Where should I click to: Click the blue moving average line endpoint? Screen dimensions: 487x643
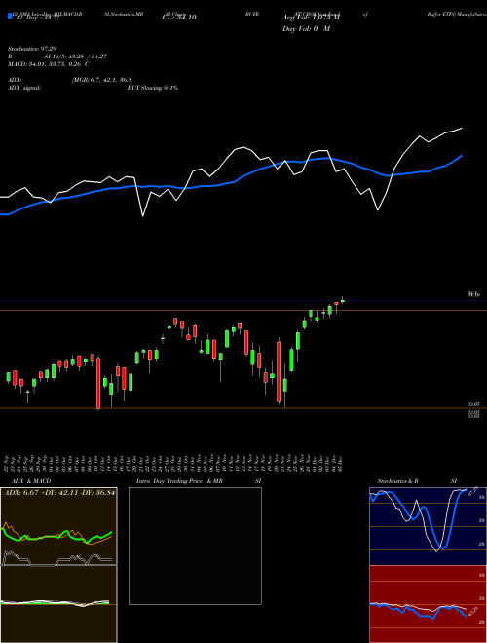point(462,156)
